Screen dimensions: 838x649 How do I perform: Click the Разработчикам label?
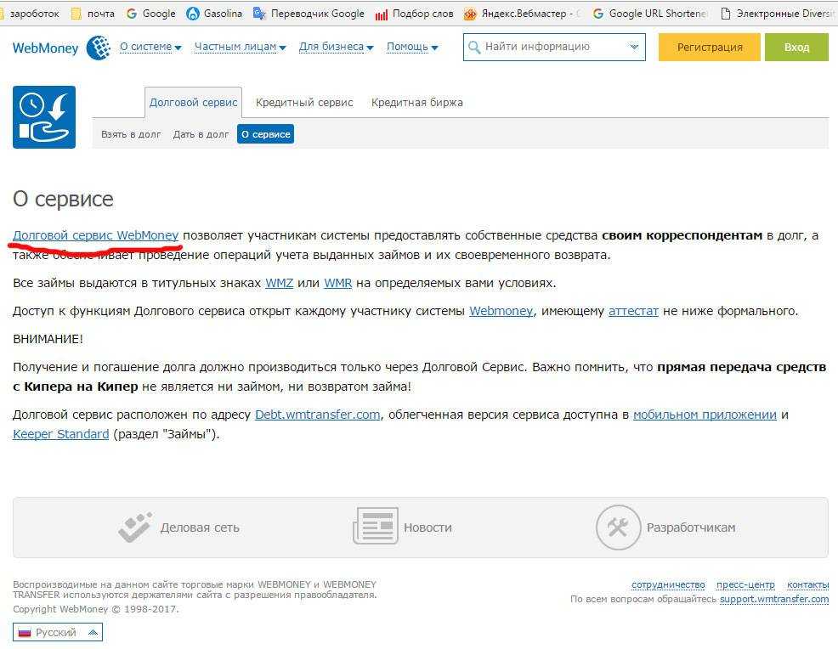tap(691, 528)
